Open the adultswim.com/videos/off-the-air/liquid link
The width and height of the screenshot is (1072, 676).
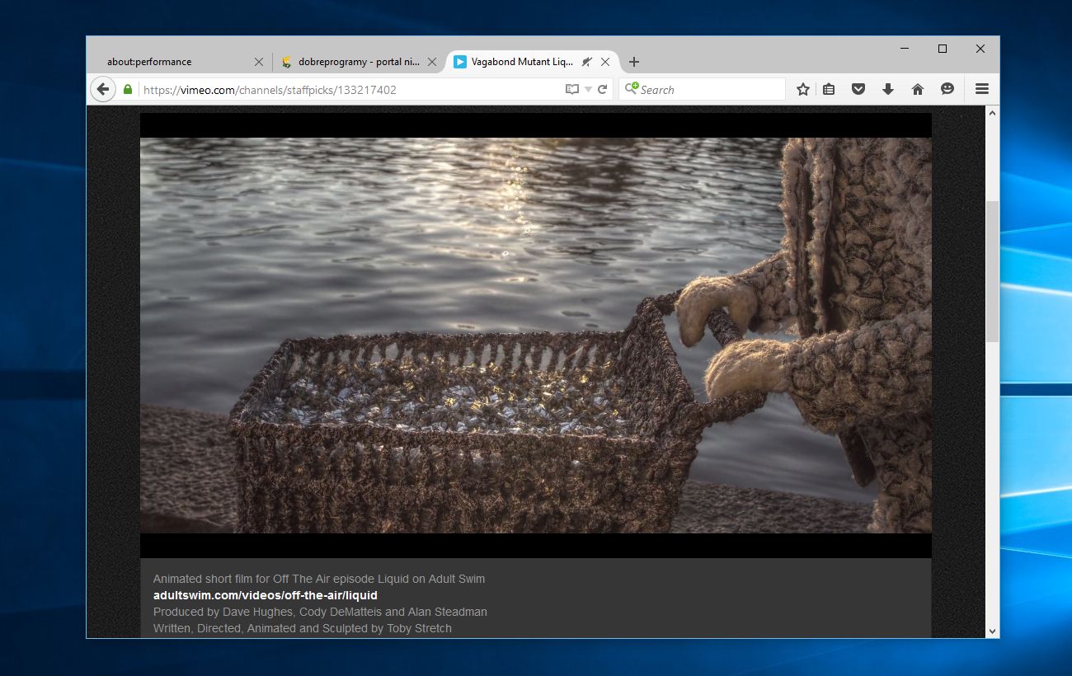pos(266,595)
